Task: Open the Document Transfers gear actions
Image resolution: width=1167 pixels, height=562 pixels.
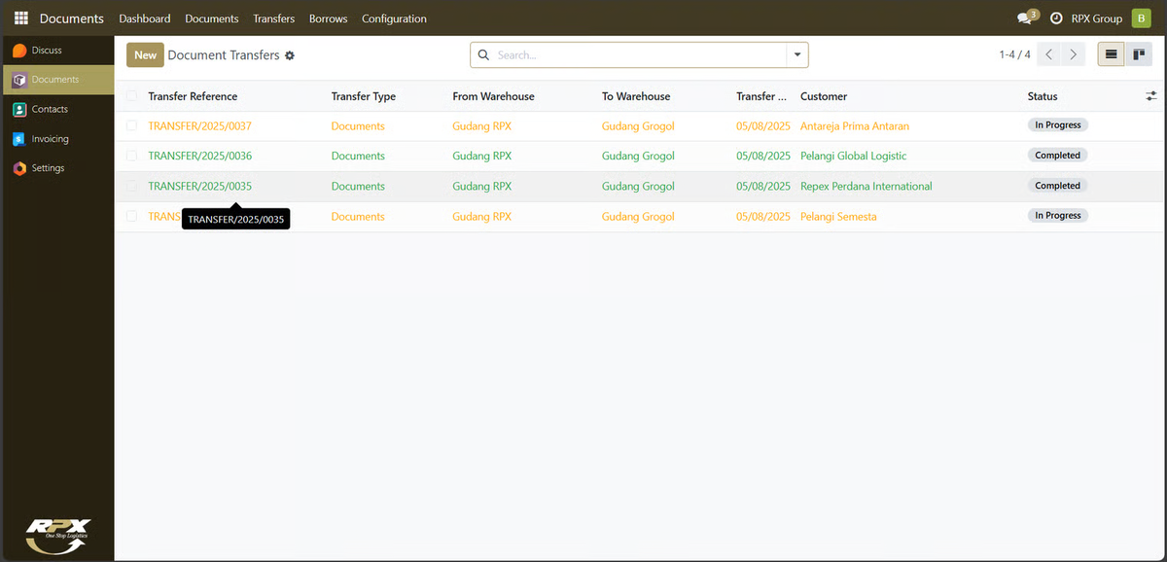Action: tap(290, 55)
